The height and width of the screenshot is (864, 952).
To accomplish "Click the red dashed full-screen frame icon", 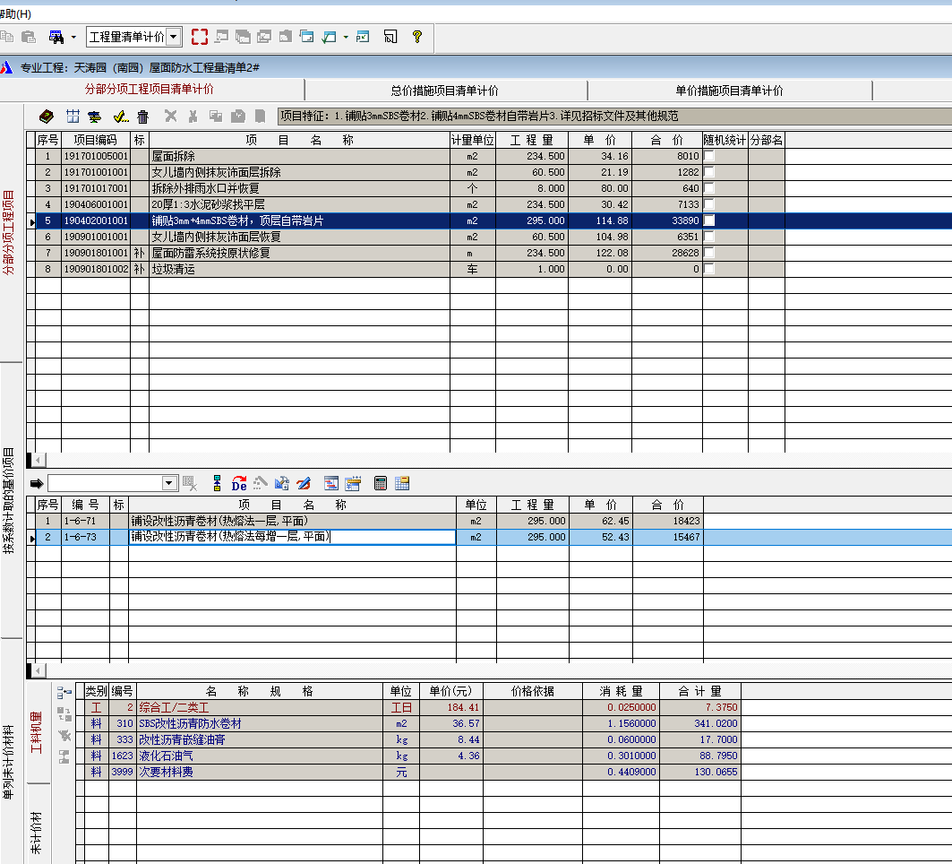I will click(x=199, y=37).
